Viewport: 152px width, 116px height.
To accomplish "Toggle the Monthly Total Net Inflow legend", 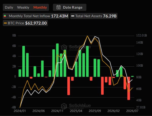I will pos(36,16).
